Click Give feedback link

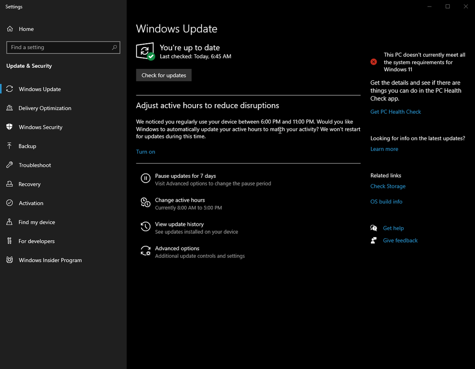coord(400,240)
